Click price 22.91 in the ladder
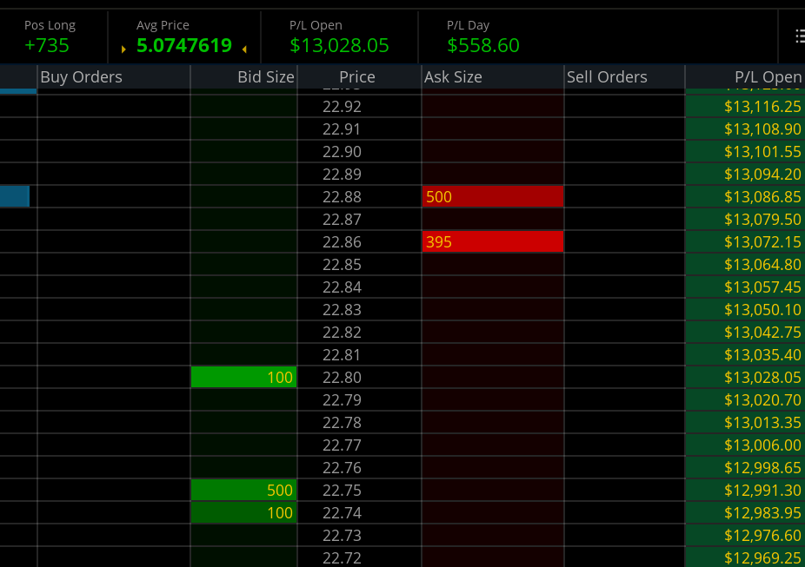 coord(342,129)
